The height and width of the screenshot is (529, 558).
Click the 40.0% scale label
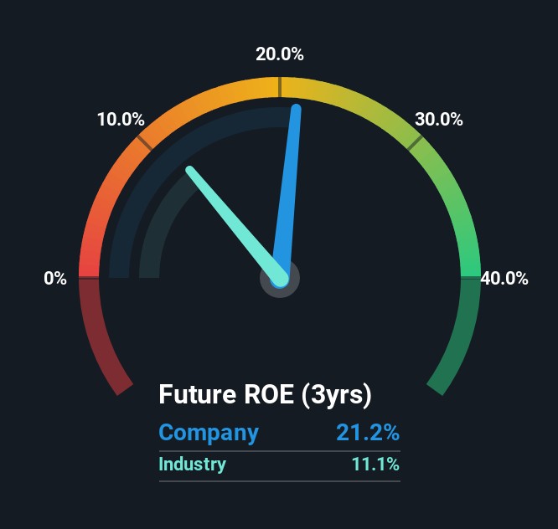pyautogui.click(x=504, y=279)
